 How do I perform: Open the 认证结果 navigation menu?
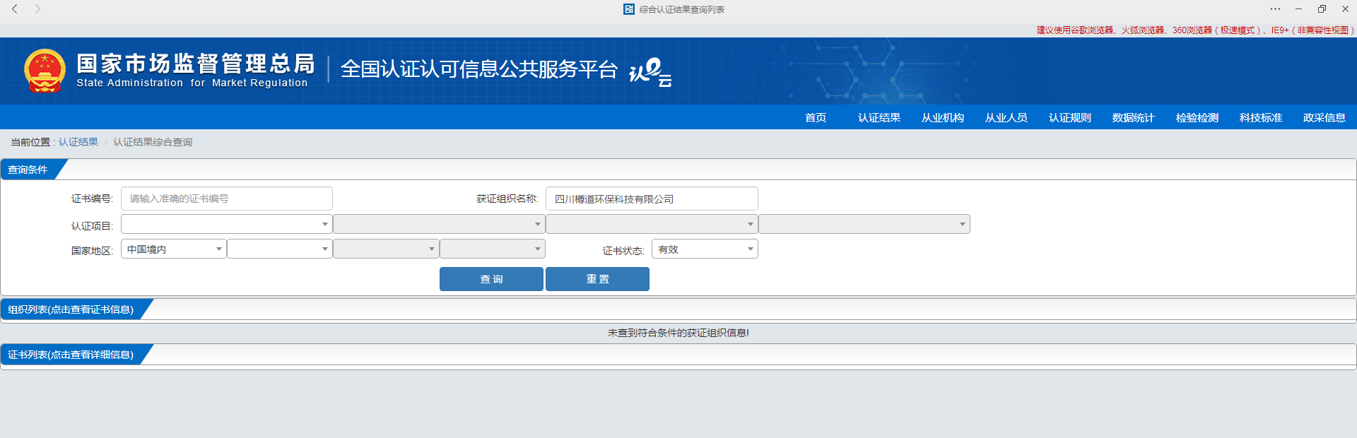tap(879, 117)
